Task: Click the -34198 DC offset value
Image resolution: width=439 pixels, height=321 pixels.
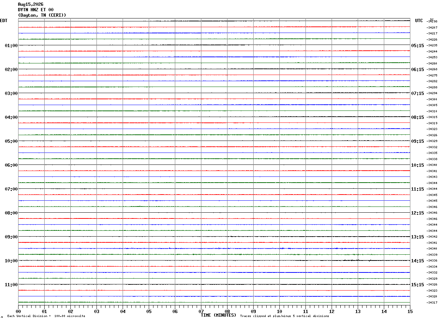Action: tap(432, 21)
